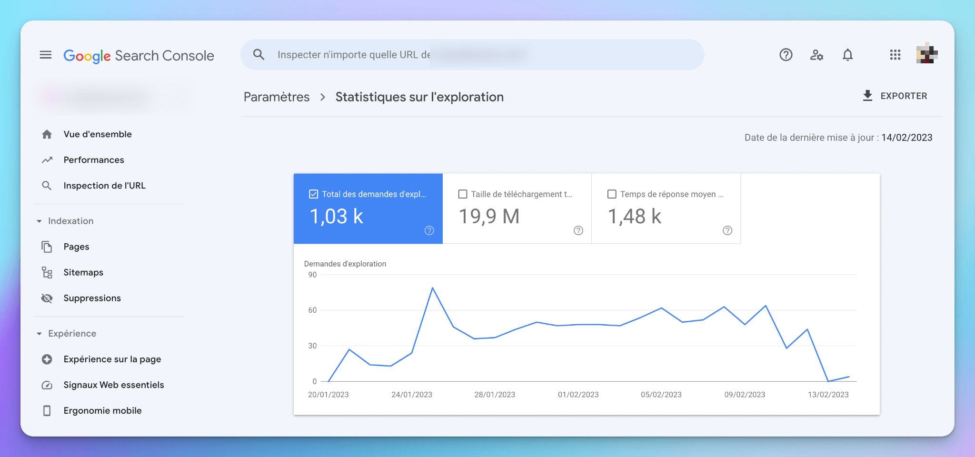Screen dimensions: 975x457
Task: Focus the URL inspection search field
Action: 472,55
